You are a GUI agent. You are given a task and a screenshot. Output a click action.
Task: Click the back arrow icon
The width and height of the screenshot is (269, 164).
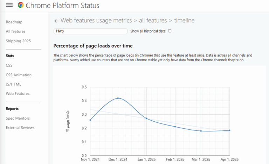point(56,21)
